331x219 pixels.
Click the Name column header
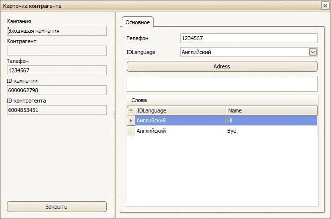click(x=271, y=110)
